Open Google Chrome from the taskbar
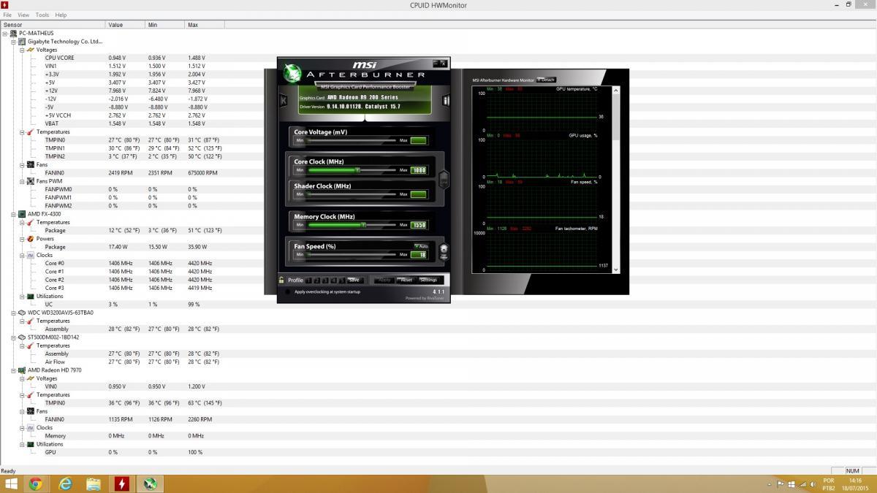This screenshot has height=493, width=877. pos(36,484)
